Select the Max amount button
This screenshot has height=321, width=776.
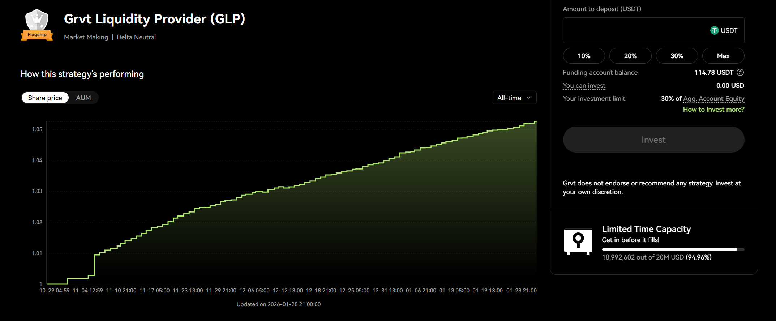[723, 56]
